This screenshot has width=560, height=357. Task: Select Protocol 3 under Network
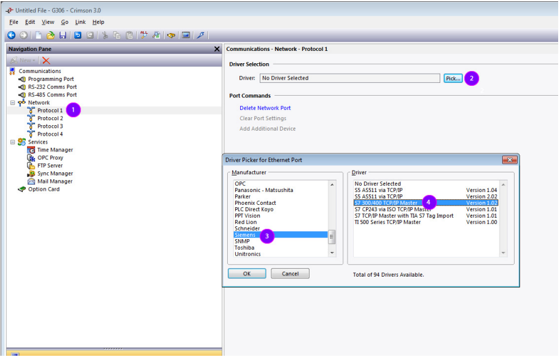pyautogui.click(x=50, y=126)
